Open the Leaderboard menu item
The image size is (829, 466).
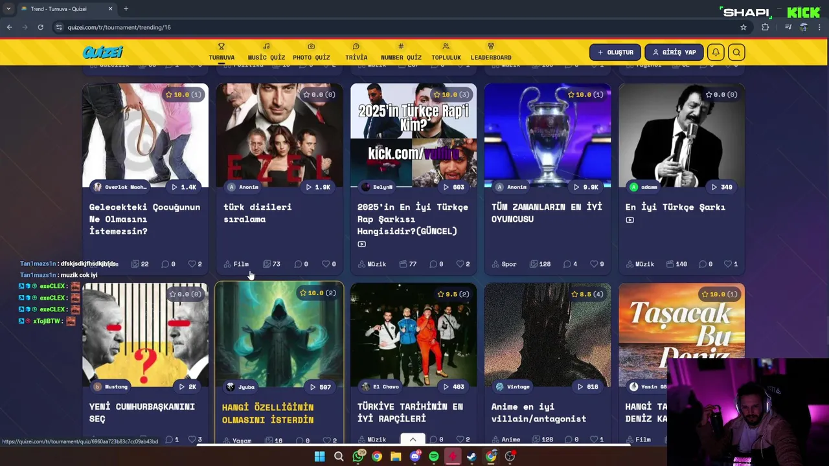(491, 52)
